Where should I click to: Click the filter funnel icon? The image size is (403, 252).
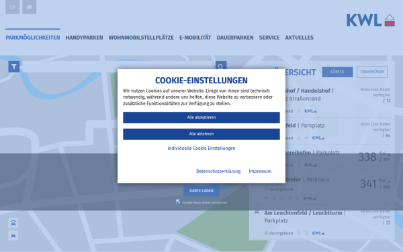coord(14,67)
